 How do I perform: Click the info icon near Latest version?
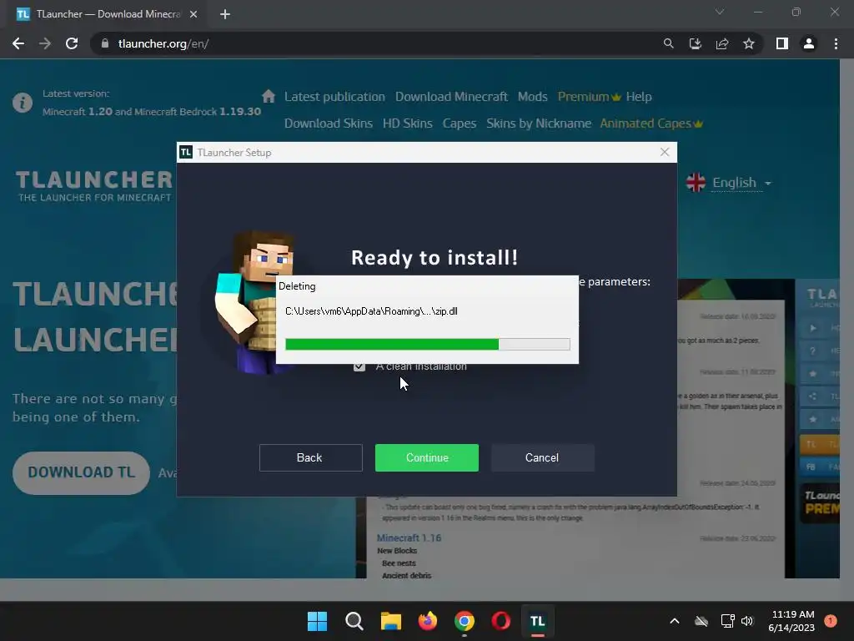coord(23,102)
